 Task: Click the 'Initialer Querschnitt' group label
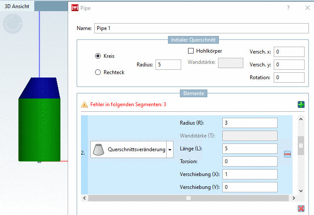[x=193, y=40]
